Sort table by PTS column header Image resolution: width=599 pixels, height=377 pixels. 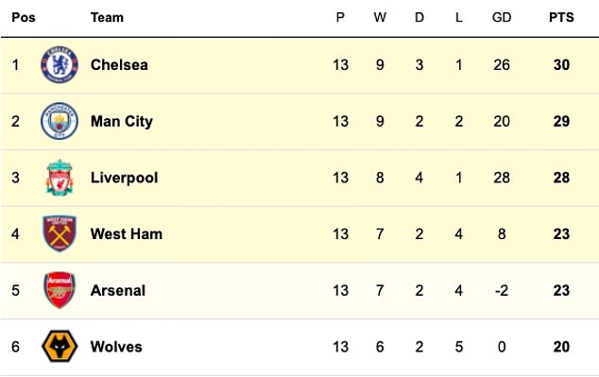tap(561, 18)
